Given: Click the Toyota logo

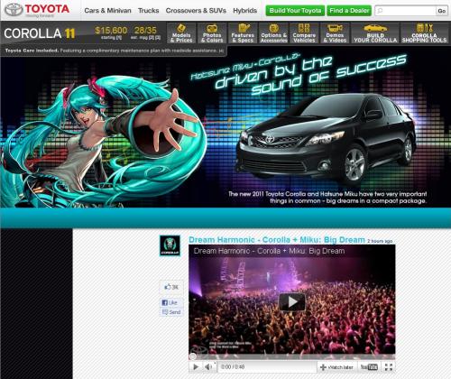Looking at the screenshot, I should pos(37,10).
